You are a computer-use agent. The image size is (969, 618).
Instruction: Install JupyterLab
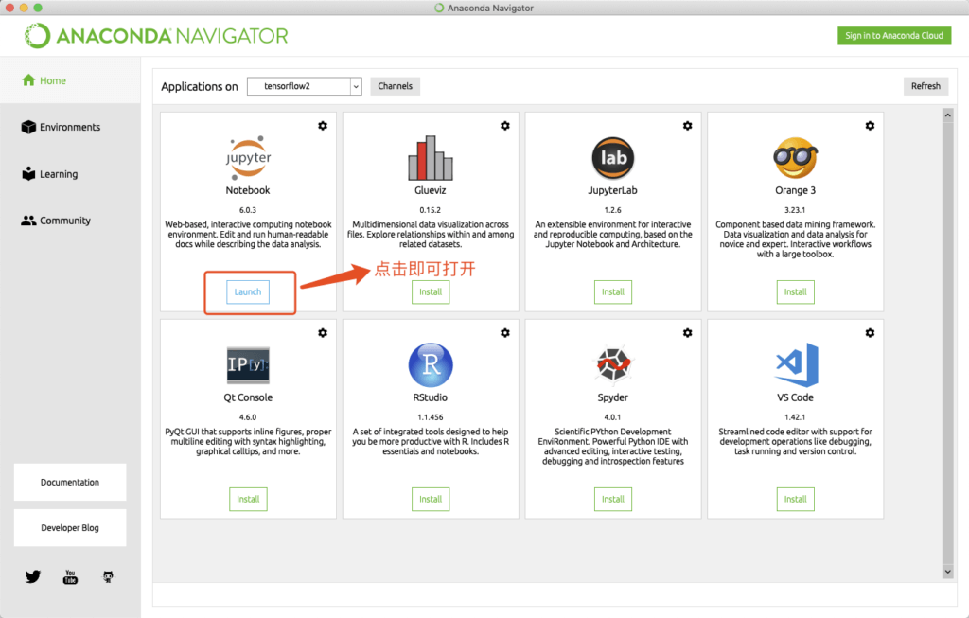(612, 291)
